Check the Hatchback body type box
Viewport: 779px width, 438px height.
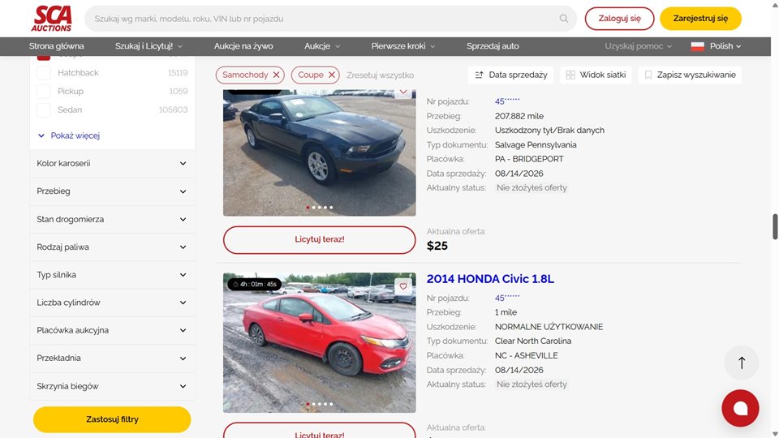pyautogui.click(x=44, y=73)
